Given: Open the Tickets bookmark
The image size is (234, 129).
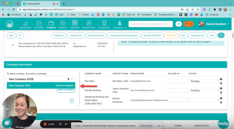Looking at the screenshot, I should [84, 15].
